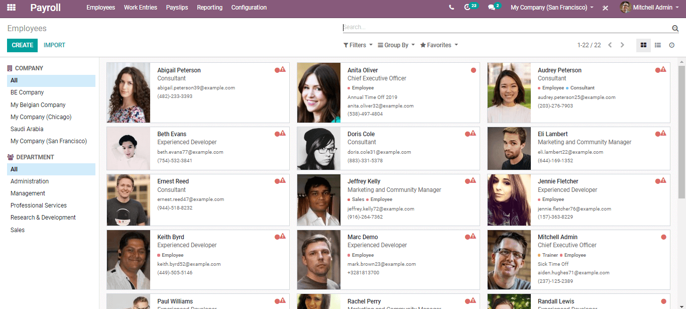Click Mitchell Admin avatar in navbar
This screenshot has height=309, width=686.
625,8
